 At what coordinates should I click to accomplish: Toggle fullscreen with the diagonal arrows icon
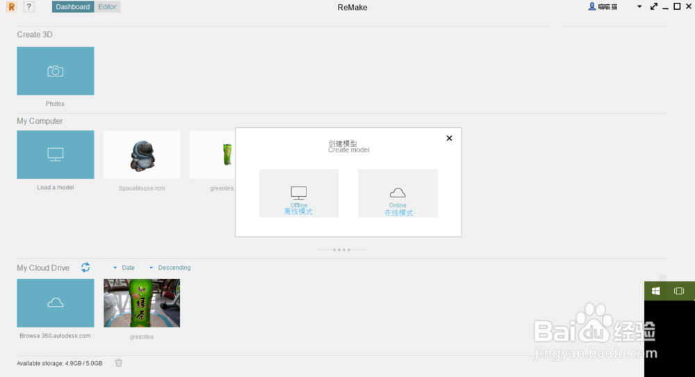click(654, 7)
